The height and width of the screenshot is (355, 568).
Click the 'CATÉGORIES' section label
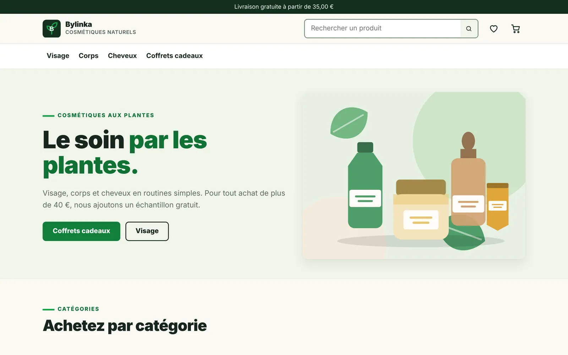coord(78,309)
